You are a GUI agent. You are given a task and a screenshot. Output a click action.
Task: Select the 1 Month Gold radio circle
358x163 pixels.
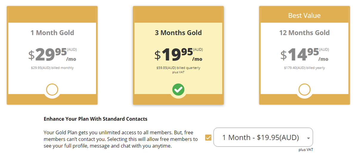tap(52, 89)
